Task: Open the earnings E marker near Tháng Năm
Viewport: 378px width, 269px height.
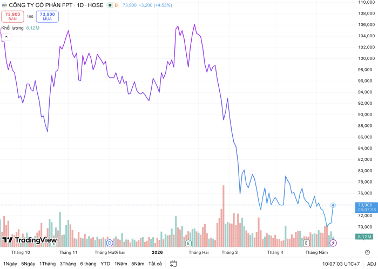Action: click(306, 243)
